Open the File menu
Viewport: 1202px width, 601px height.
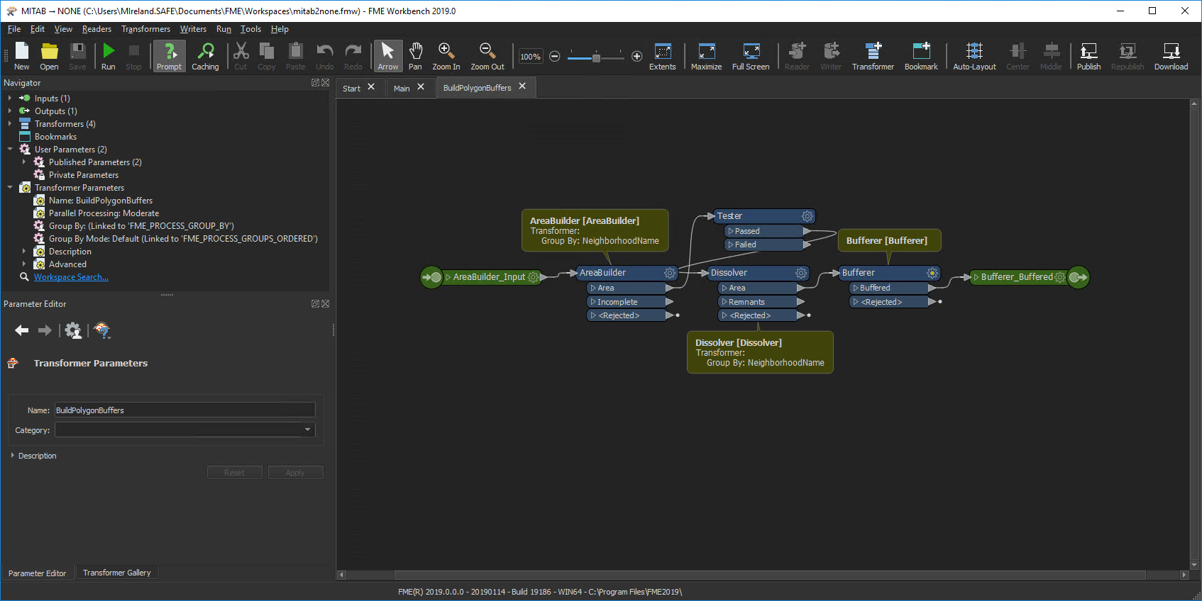click(14, 29)
